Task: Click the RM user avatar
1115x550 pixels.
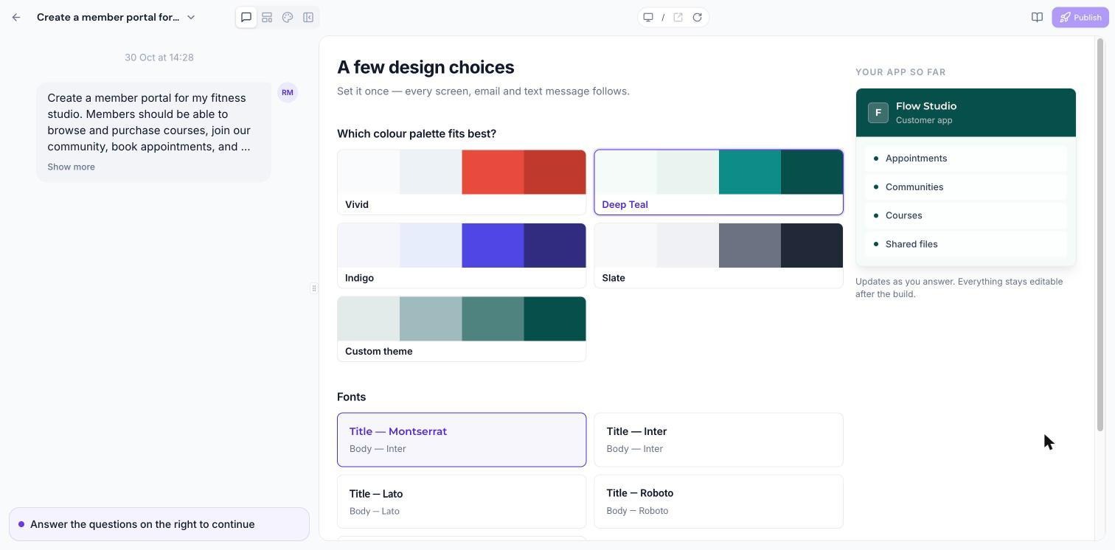Action: click(x=288, y=92)
